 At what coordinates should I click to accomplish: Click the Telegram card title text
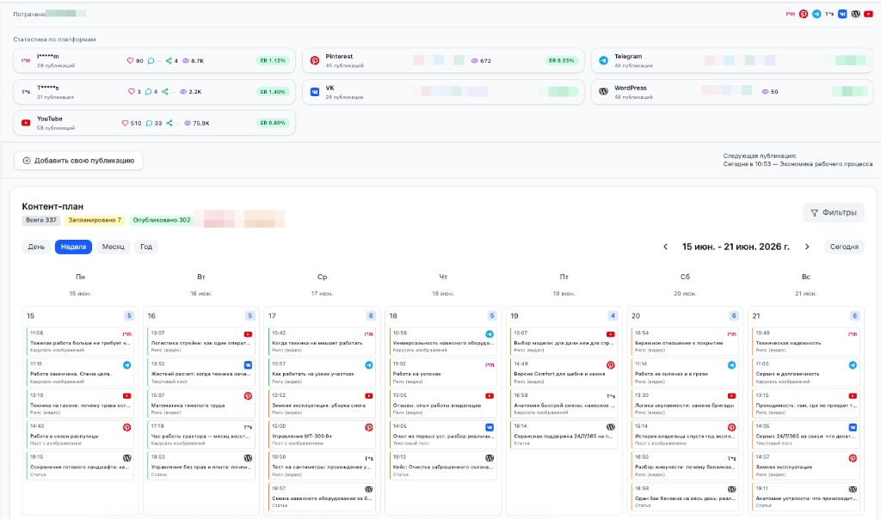(627, 57)
